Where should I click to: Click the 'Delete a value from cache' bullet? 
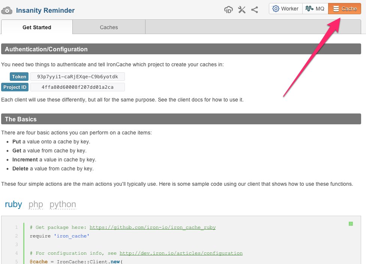pyautogui.click(x=53, y=169)
